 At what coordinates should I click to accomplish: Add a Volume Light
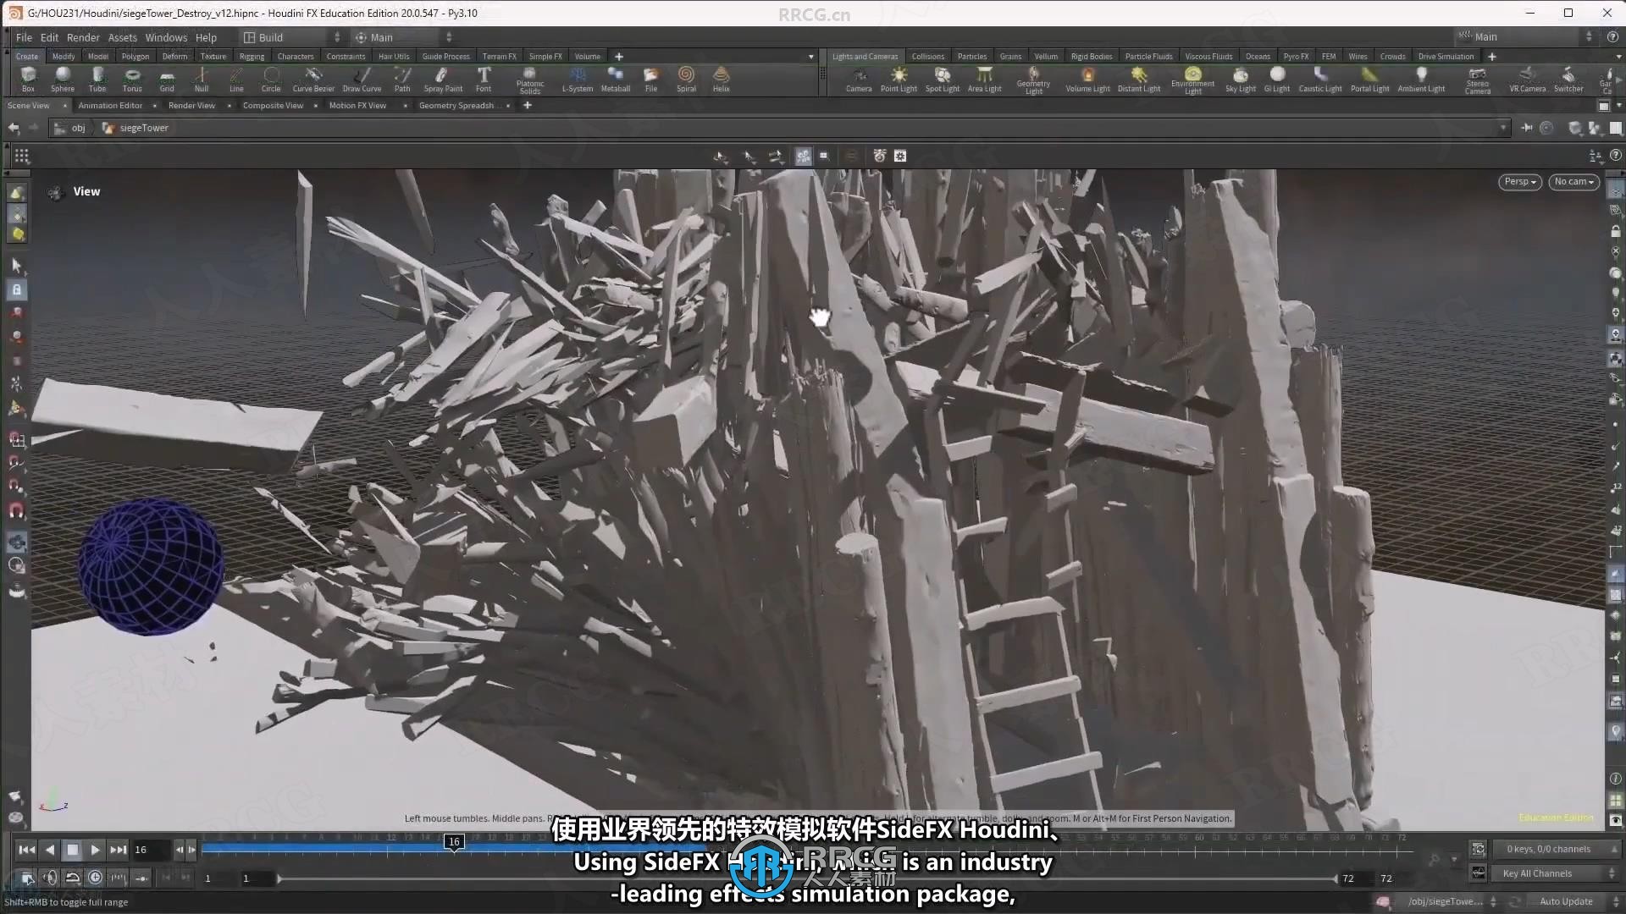pos(1087,80)
